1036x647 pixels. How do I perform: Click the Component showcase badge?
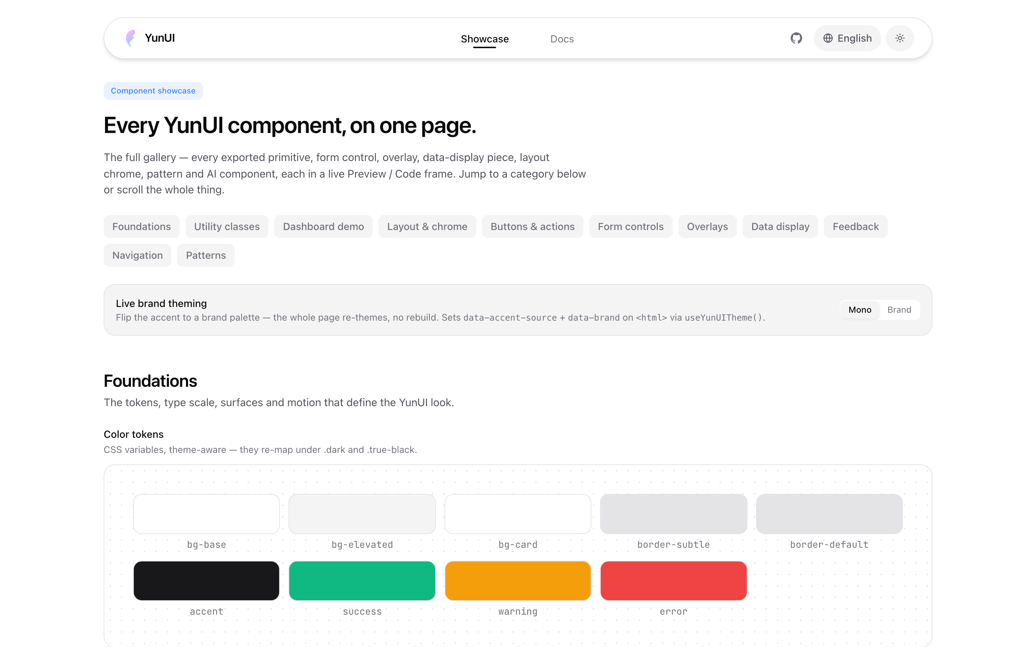(x=153, y=91)
